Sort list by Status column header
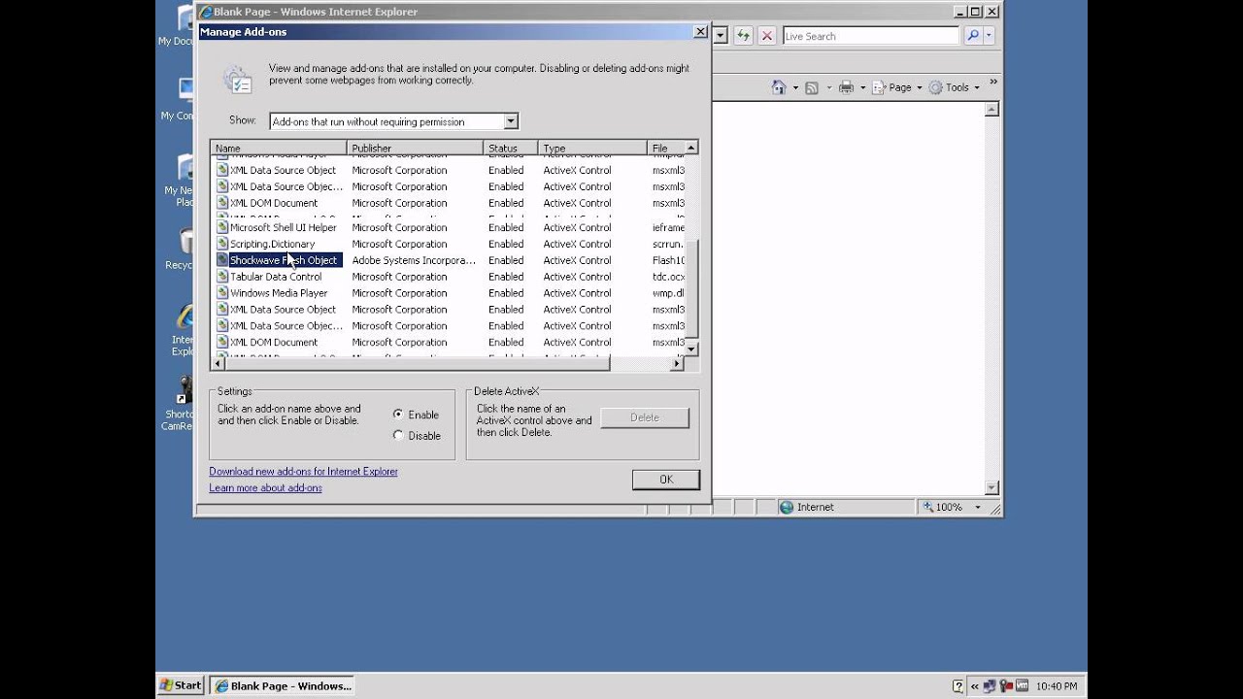The height and width of the screenshot is (699, 1243). pyautogui.click(x=511, y=148)
